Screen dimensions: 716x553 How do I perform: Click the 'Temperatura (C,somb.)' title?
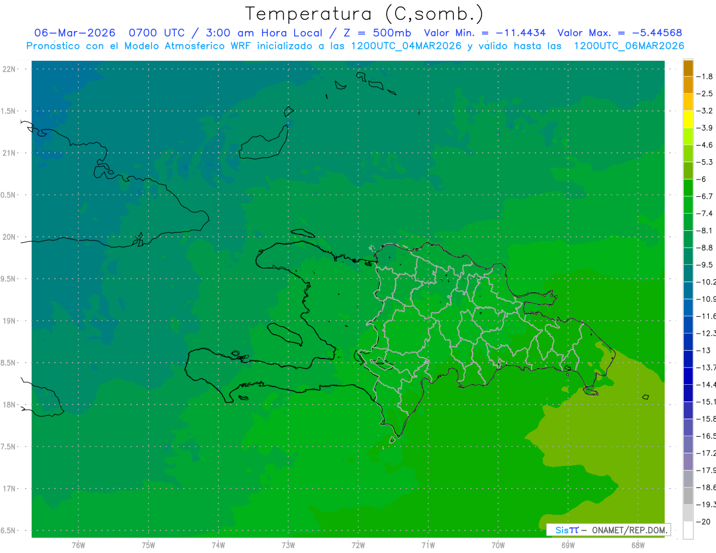364,14
